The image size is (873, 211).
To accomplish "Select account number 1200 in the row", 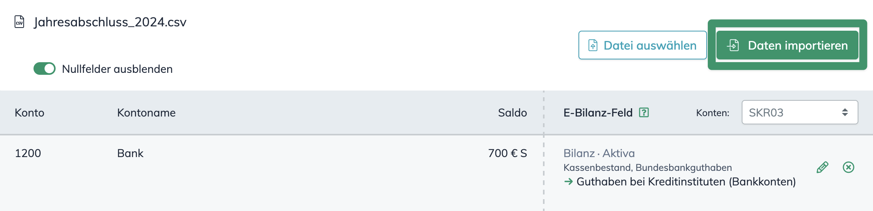I will [x=28, y=153].
